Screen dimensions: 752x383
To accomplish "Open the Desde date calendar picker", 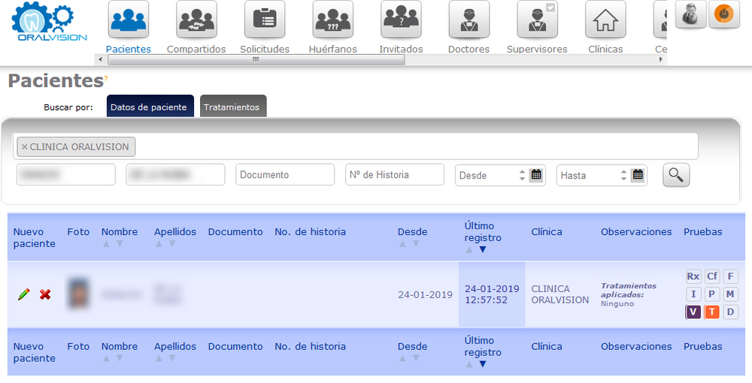I will click(x=536, y=175).
